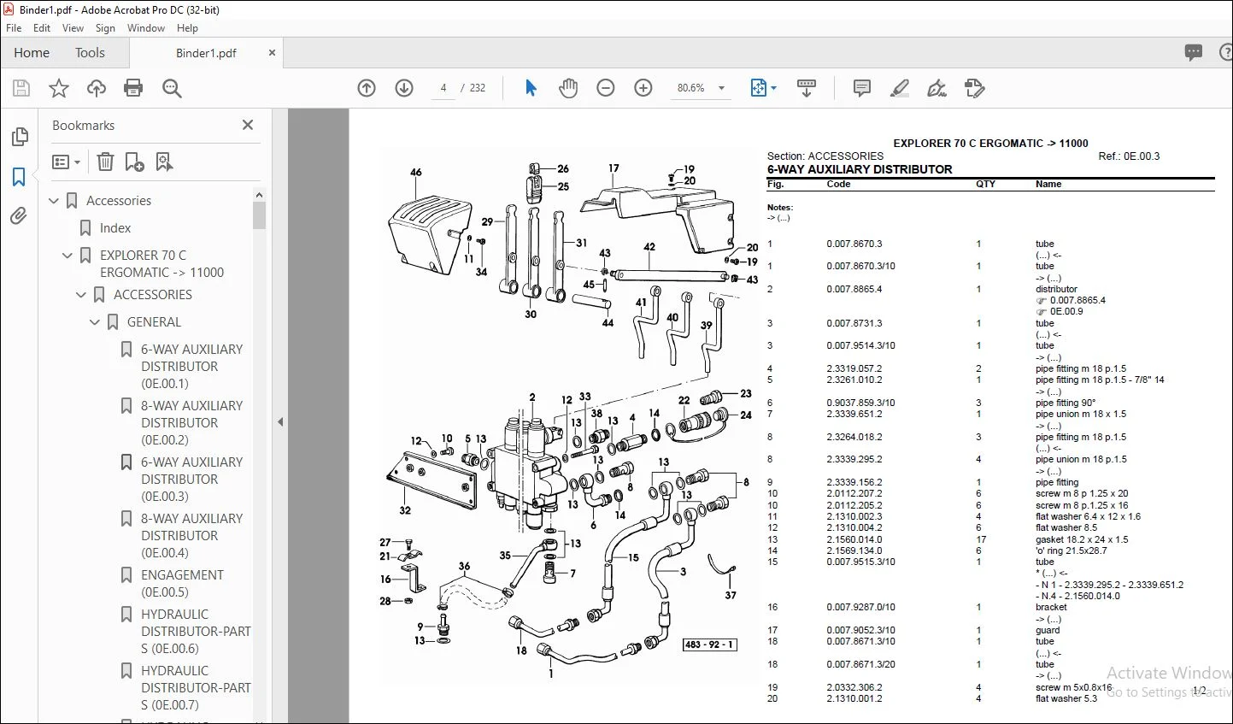Go to previous page arrow
The width and height of the screenshot is (1233, 724).
[367, 88]
